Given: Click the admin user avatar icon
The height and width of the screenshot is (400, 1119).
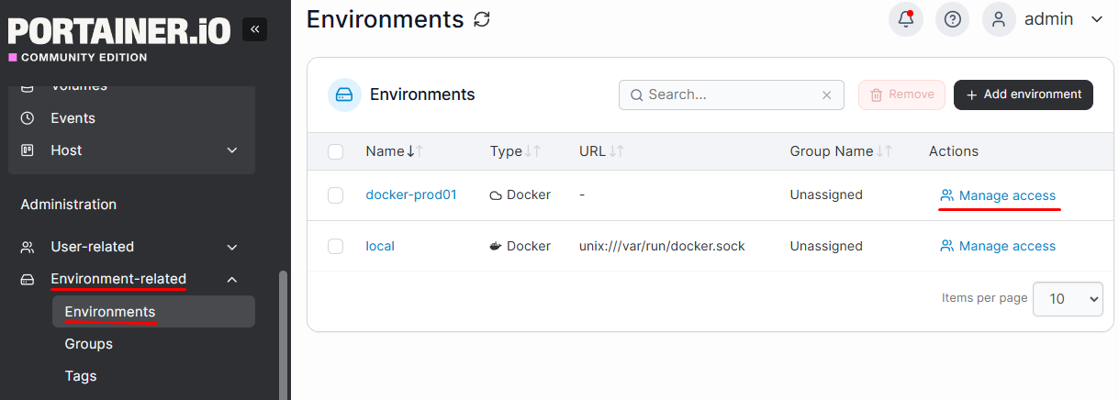Looking at the screenshot, I should (x=1000, y=19).
